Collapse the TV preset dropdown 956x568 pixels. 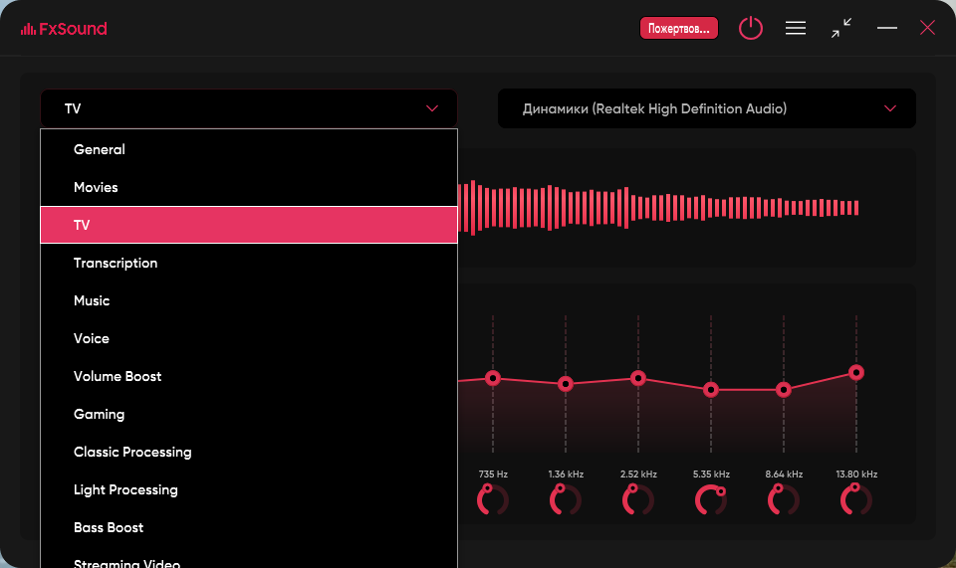(x=249, y=108)
